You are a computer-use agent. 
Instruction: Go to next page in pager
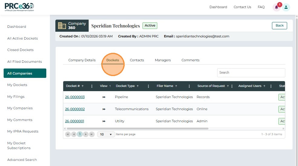pos(86,134)
